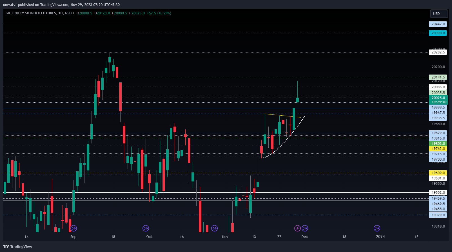The width and height of the screenshot is (452, 252).
Task: Click the current price label 20025.0
Action: point(438,98)
